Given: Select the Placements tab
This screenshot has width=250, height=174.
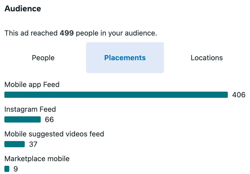Looking at the screenshot, I should [125, 58].
